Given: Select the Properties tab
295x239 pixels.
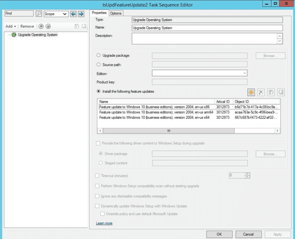Looking at the screenshot, I should point(99,13).
